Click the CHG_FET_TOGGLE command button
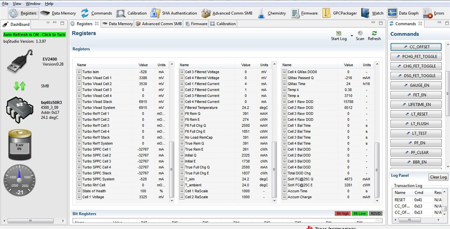 pos(416,66)
